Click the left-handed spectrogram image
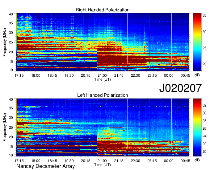Screen dimensions: 210x170 tap(103, 127)
